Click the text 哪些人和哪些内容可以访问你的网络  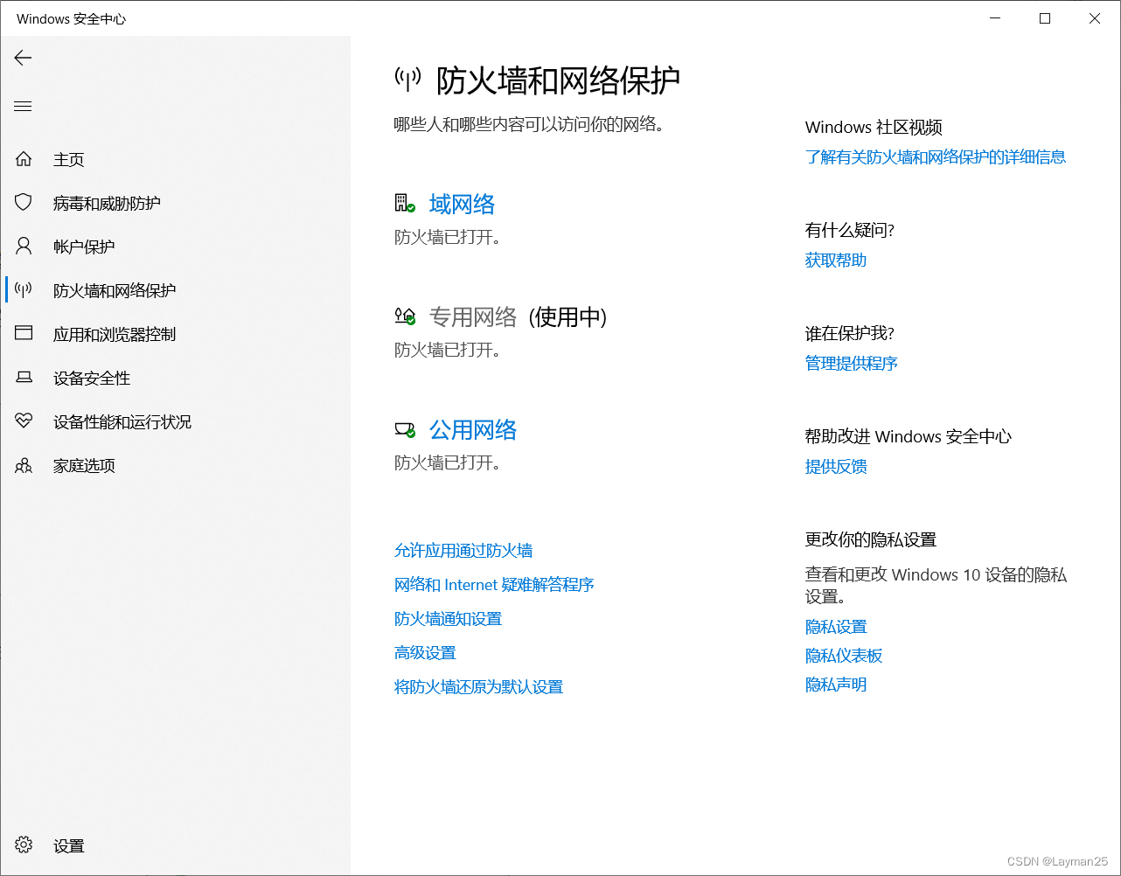click(x=529, y=124)
